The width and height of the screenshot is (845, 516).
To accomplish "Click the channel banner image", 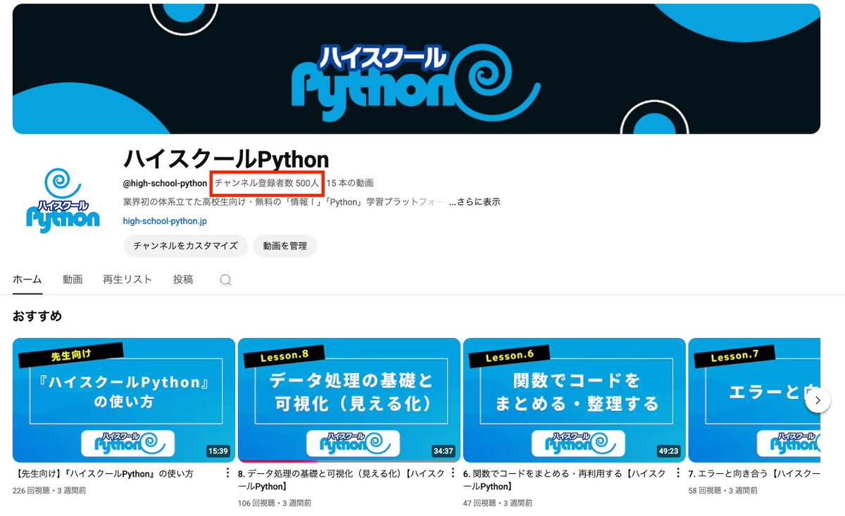I will point(416,68).
